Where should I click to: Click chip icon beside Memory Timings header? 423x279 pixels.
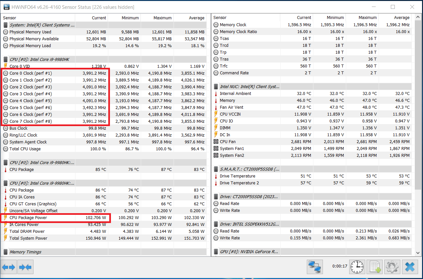click(x=6, y=252)
